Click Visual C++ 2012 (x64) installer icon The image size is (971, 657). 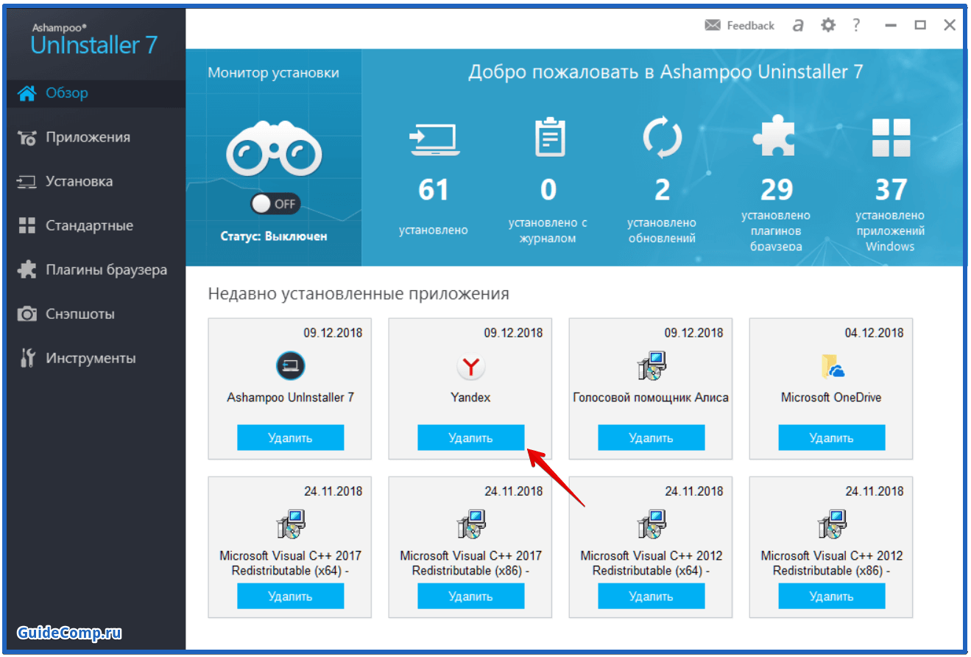pos(651,524)
